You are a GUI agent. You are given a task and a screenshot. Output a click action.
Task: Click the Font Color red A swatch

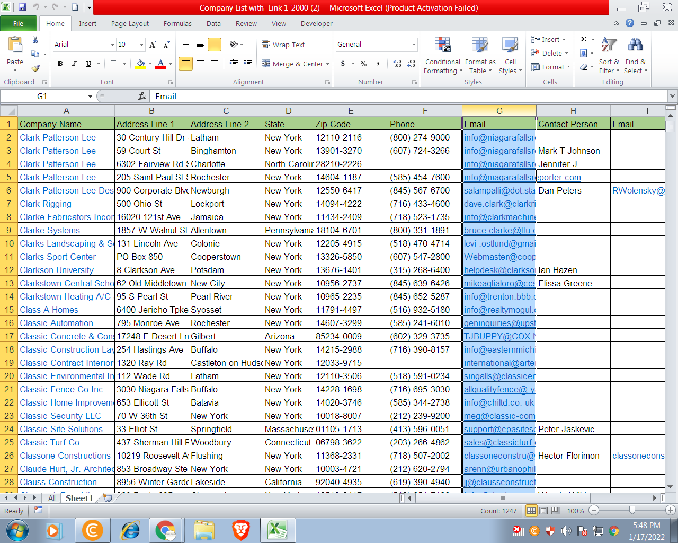point(161,64)
